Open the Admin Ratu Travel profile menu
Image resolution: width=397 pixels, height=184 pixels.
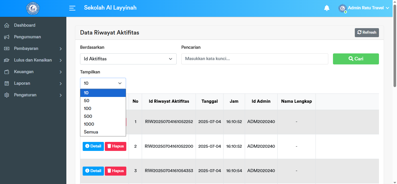point(364,8)
